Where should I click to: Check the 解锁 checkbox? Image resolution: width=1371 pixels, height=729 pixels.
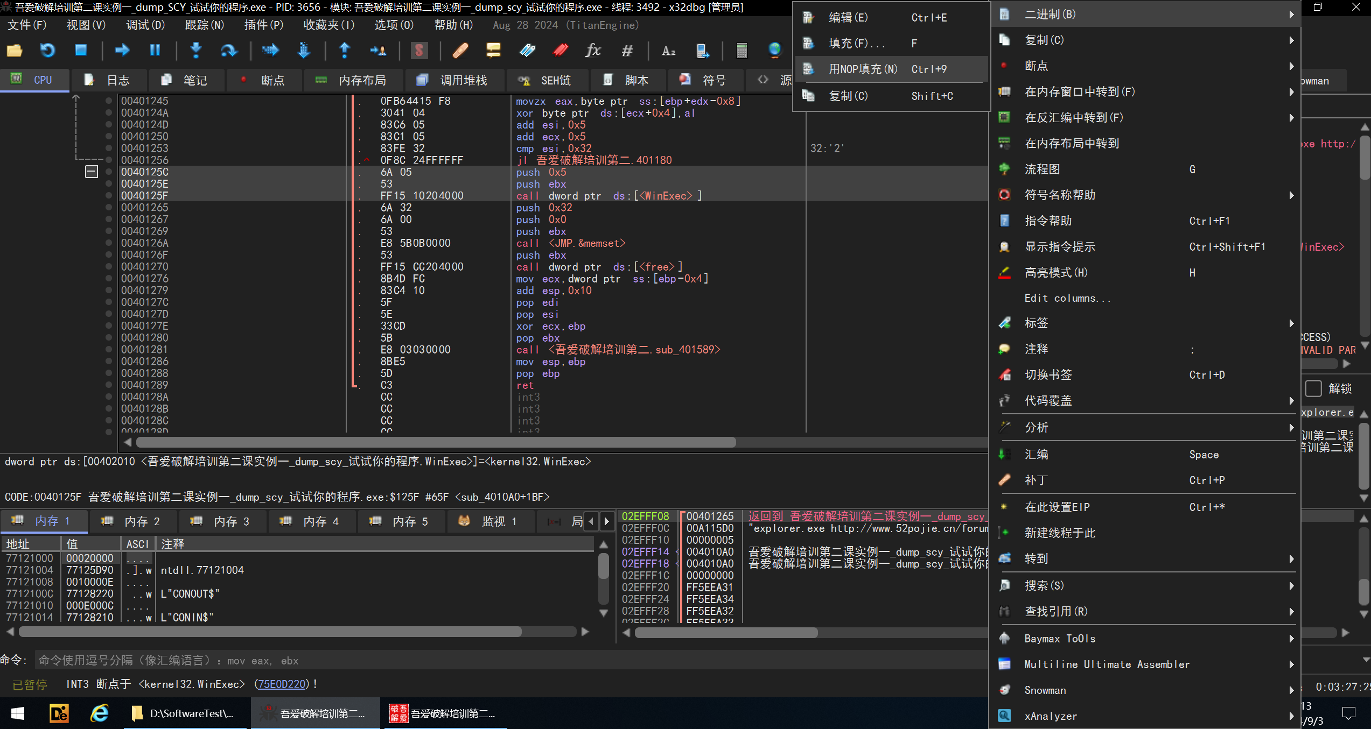tap(1313, 388)
